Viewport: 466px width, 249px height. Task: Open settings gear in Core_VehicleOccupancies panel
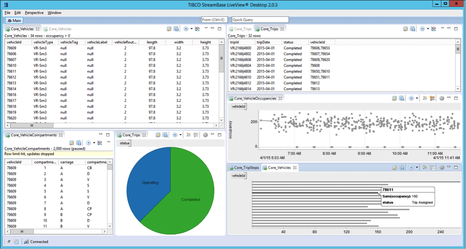(442, 99)
